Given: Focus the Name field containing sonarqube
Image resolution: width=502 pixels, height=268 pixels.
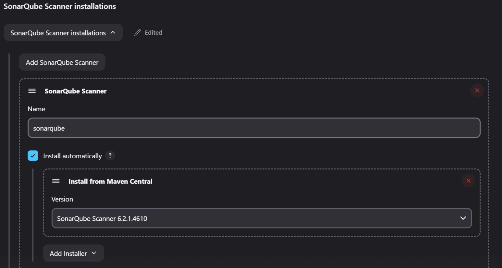Looking at the screenshot, I should pos(254,128).
